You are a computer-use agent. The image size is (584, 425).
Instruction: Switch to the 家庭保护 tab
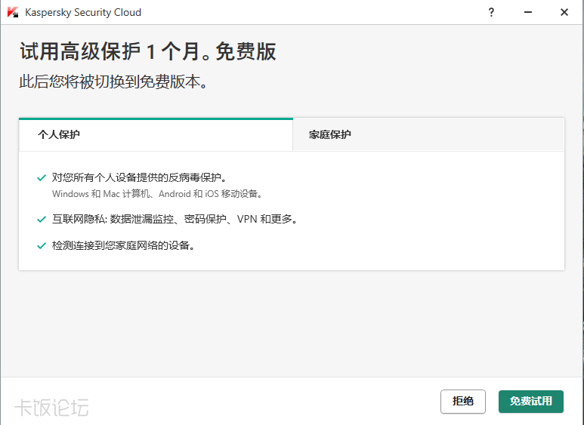click(x=428, y=134)
